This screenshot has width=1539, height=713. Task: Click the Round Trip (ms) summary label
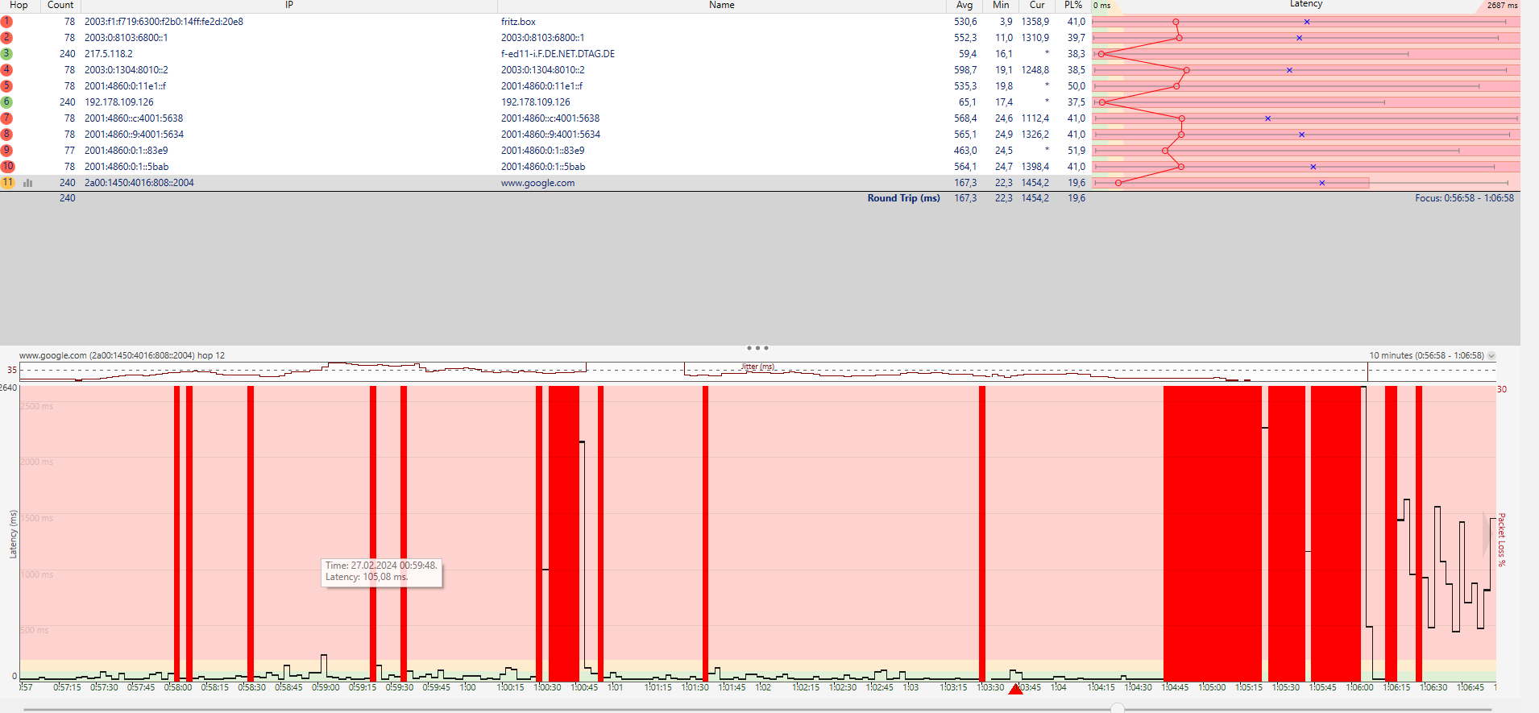click(903, 198)
